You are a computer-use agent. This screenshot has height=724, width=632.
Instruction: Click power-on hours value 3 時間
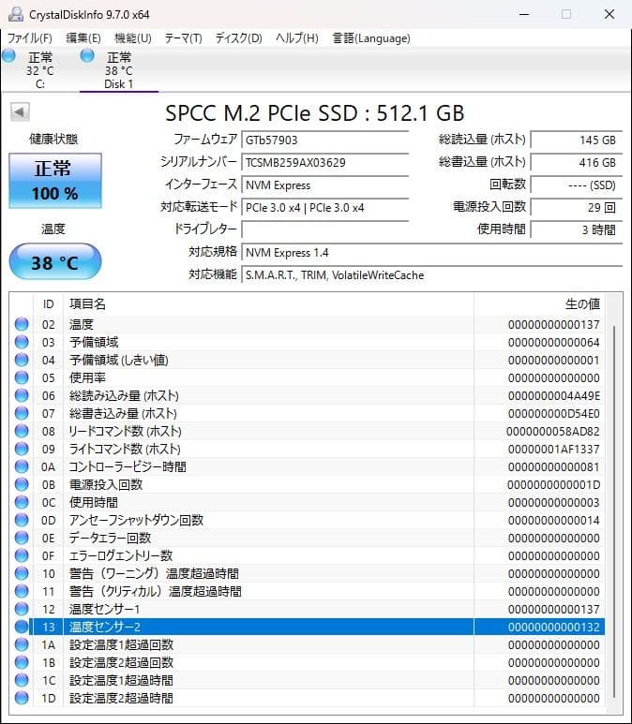[x=576, y=229]
